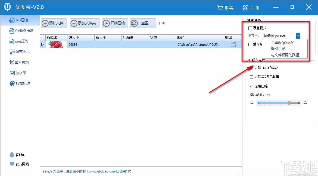Click the 缩略图 column header
Image resolution: width=318 pixels, height=176 pixels.
pyautogui.click(x=56, y=37)
